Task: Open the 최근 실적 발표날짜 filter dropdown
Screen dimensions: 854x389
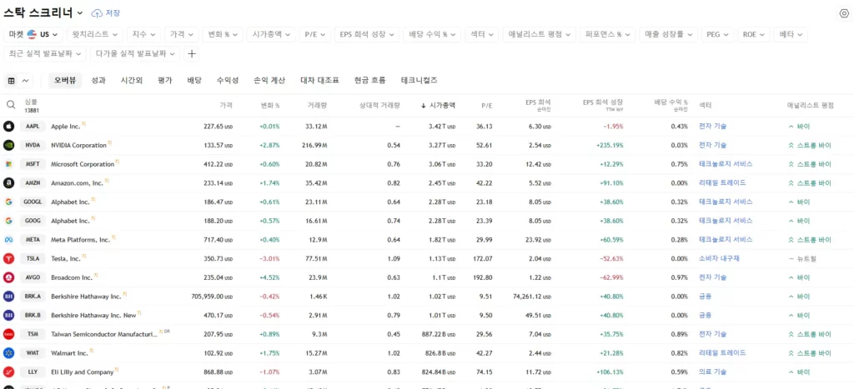Action: 45,53
